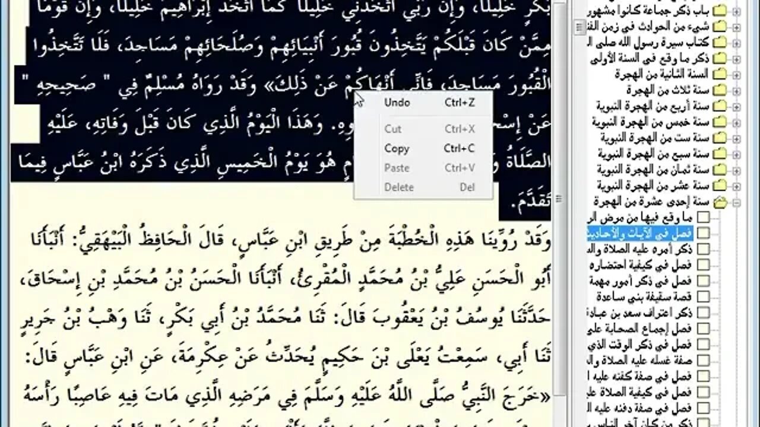Click page icon for فصل في كيفية احتضاره

(x=703, y=265)
